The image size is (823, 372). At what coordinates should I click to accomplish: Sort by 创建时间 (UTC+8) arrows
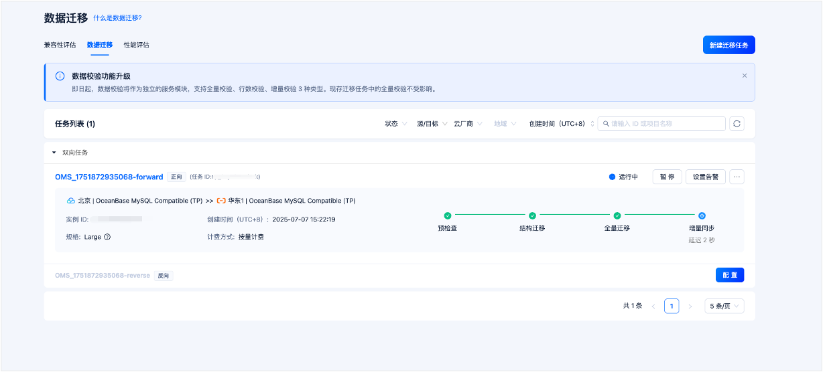(x=592, y=124)
